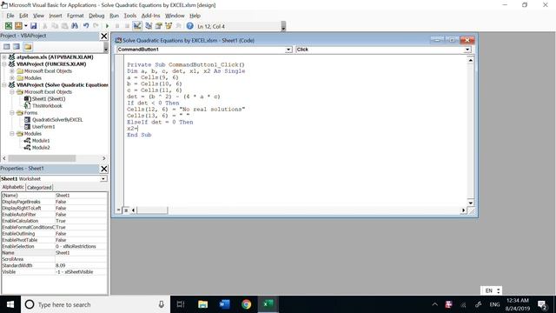The image size is (556, 313).
Task: Click the EnableCalculation True value
Action: (81, 221)
